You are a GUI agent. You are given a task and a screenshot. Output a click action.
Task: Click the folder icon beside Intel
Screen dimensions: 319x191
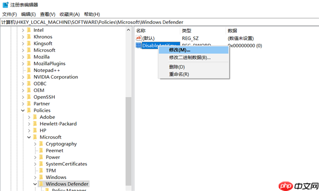pos(29,30)
